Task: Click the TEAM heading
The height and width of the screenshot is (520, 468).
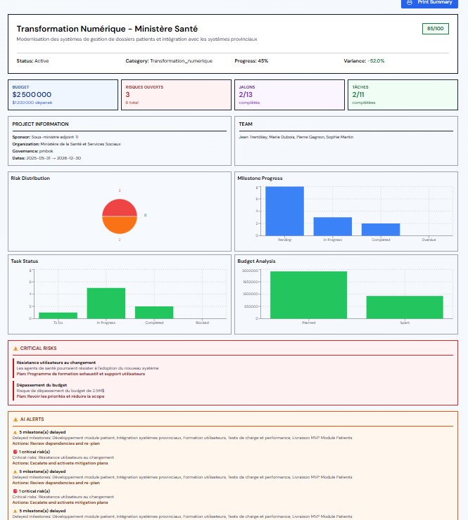Action: point(246,124)
